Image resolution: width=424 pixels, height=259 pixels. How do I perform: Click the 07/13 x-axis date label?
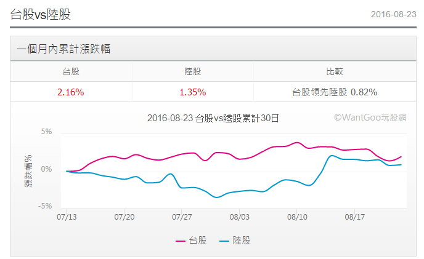coord(66,217)
